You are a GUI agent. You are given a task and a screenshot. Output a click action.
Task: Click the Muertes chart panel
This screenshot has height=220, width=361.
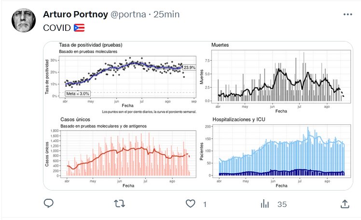280,77
